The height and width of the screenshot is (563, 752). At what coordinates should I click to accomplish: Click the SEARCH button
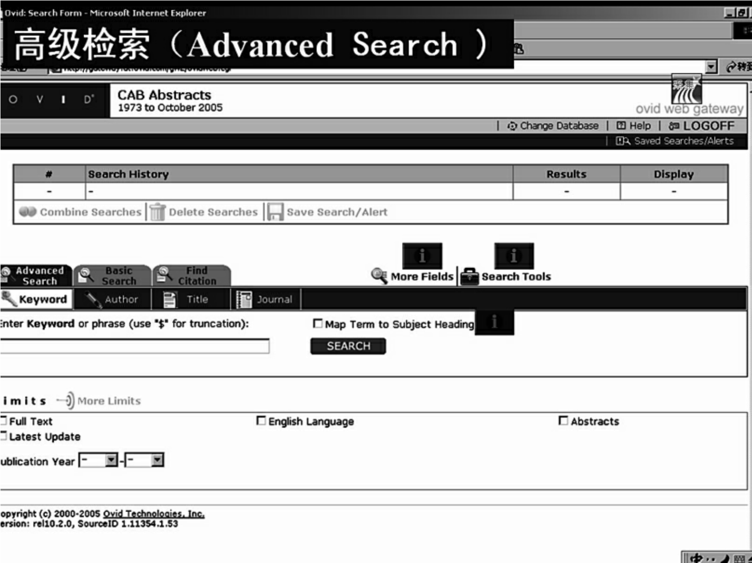(348, 346)
